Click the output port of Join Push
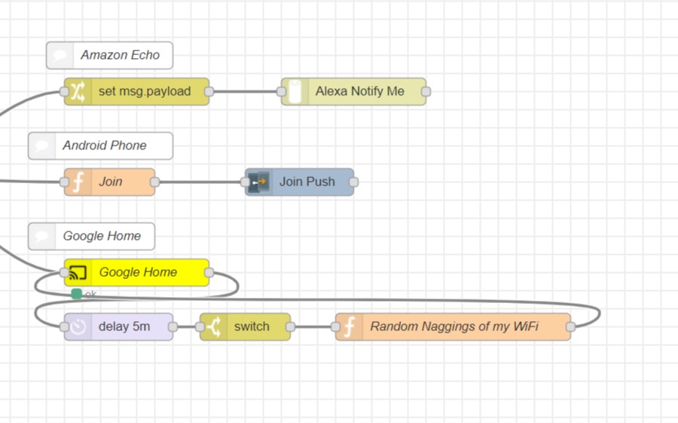 pyautogui.click(x=354, y=182)
